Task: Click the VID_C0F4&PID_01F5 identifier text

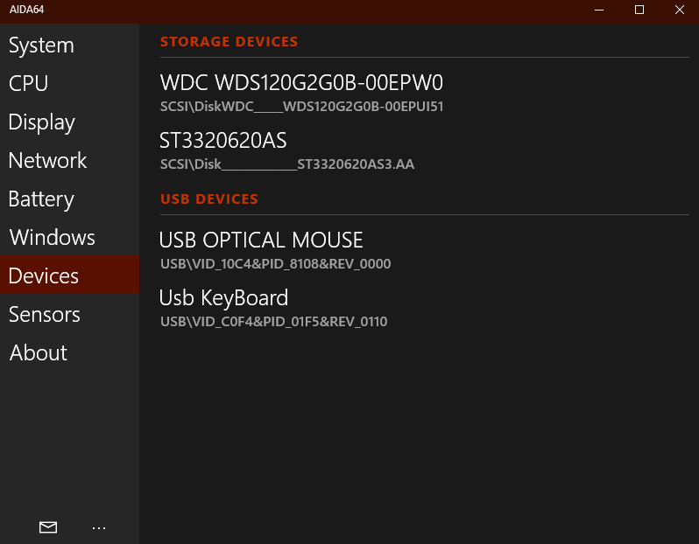Action: [273, 321]
